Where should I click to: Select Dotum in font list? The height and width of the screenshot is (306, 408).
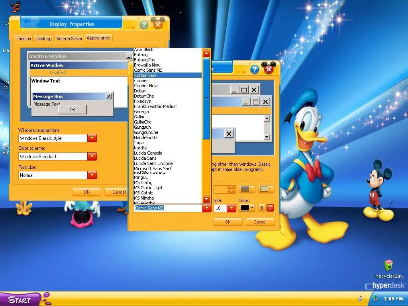point(168,91)
